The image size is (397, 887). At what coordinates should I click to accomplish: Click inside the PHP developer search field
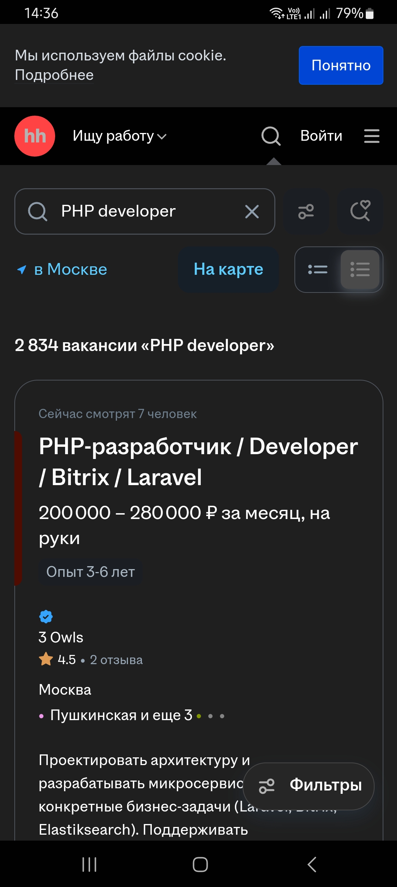145,211
